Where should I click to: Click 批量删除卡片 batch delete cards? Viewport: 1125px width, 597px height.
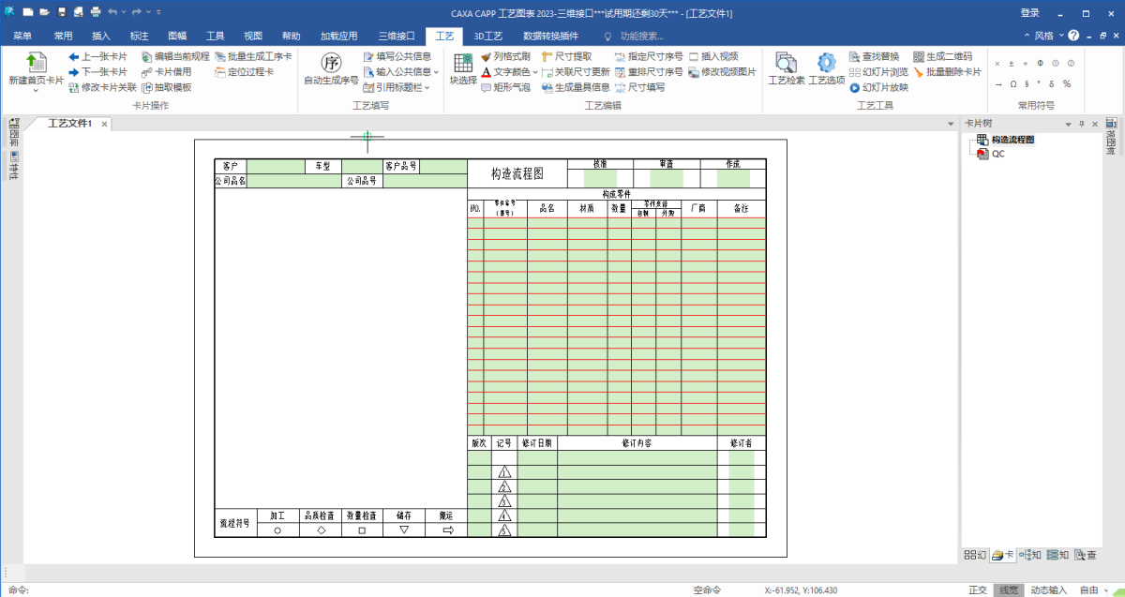point(947,72)
